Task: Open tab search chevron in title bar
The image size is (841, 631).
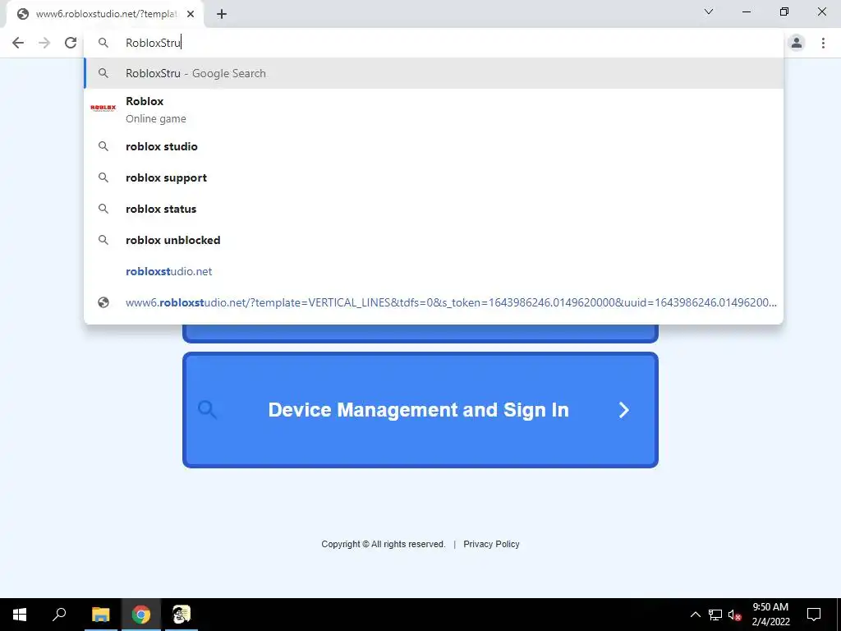Action: pyautogui.click(x=709, y=12)
